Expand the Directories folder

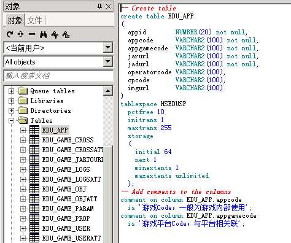click(12, 110)
